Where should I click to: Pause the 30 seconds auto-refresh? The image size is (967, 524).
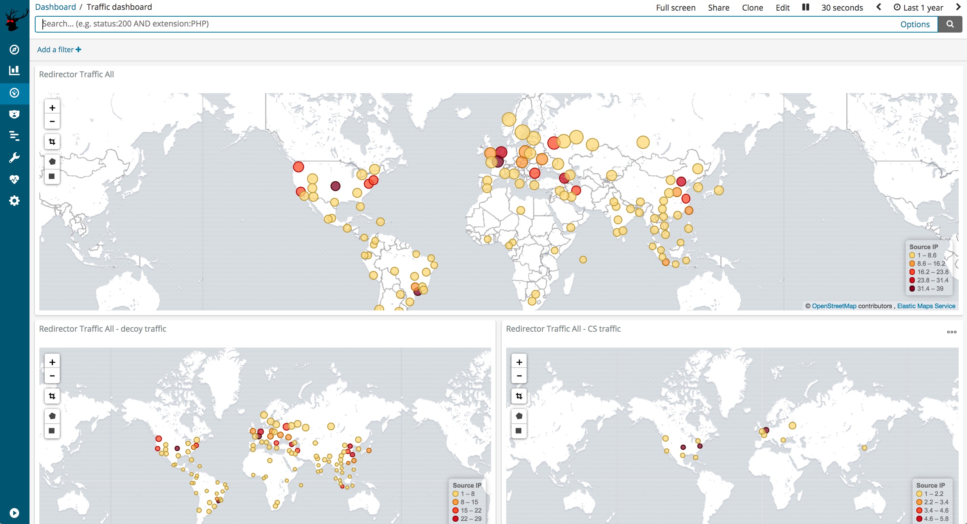(x=805, y=7)
